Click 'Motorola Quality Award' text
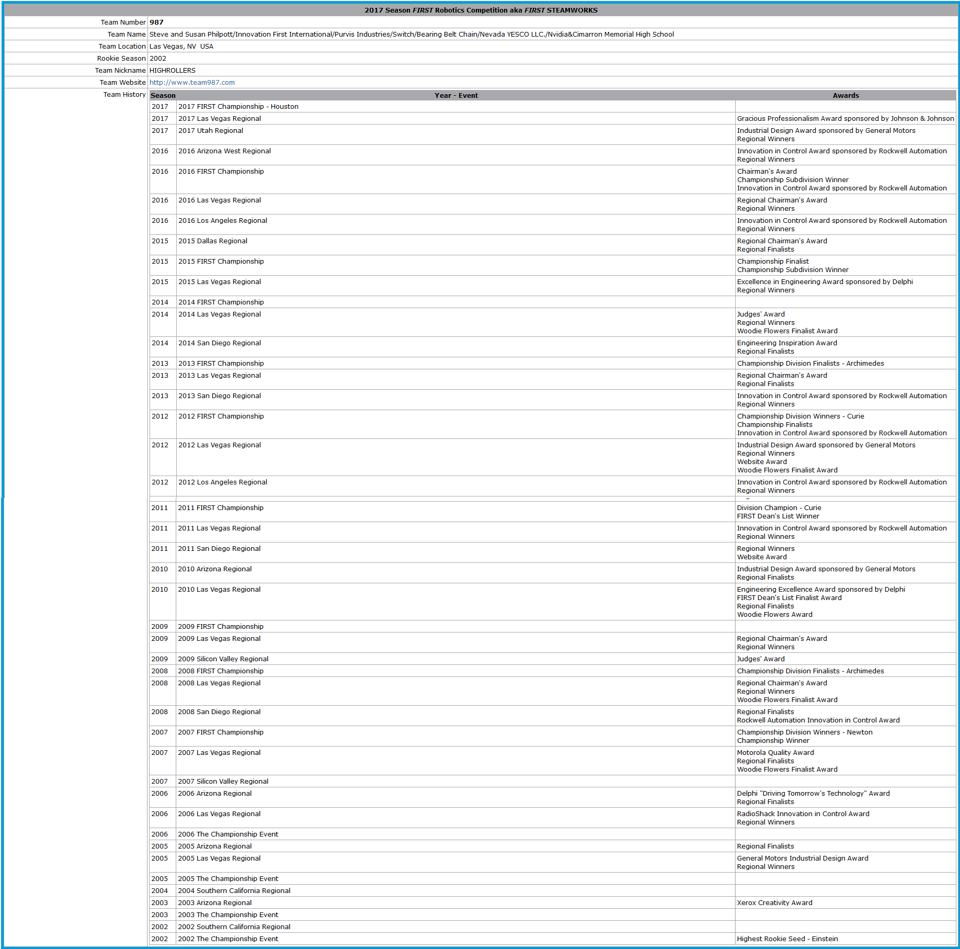This screenshot has width=960, height=949. click(775, 753)
